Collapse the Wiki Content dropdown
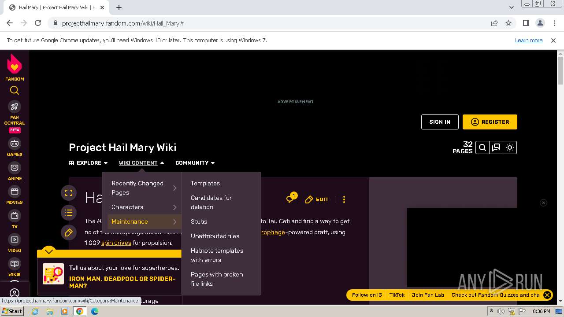Image resolution: width=564 pixels, height=317 pixels. coord(141,163)
